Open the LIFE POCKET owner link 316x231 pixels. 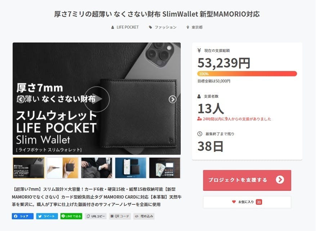(x=125, y=27)
